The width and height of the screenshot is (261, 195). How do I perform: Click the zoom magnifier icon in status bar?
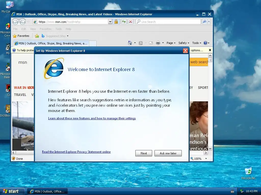[192, 158]
